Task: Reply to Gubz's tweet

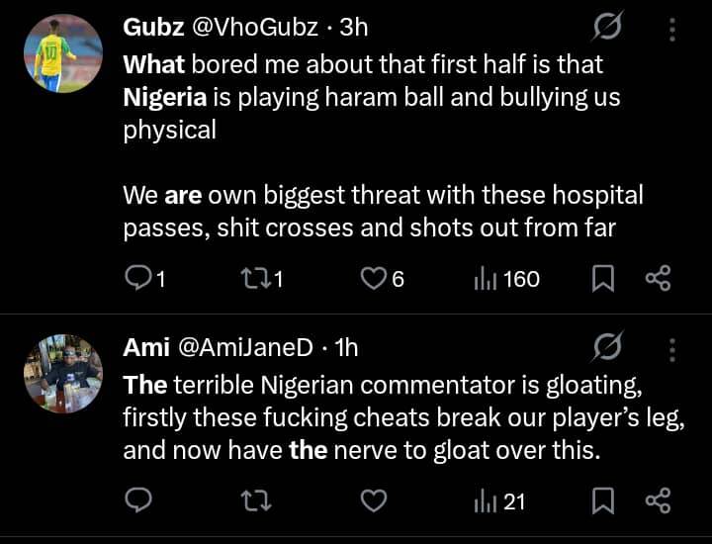Action: (x=138, y=279)
